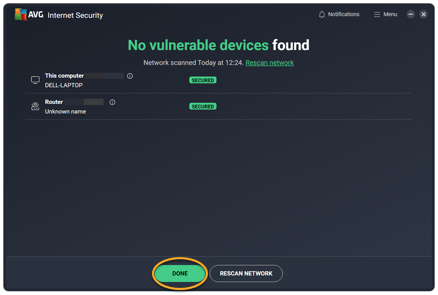
Task: Minimize the AVG window
Action: 411,15
